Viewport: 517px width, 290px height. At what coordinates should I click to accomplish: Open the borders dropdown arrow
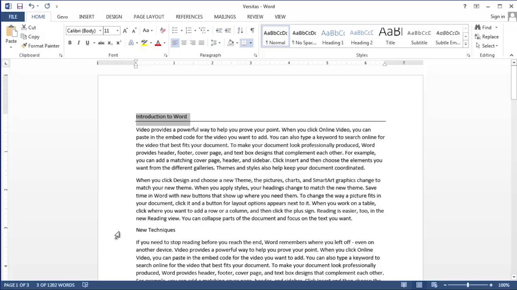(x=250, y=43)
